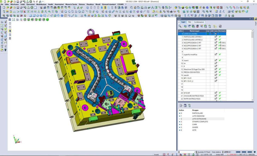Click the save disk icon in the Layer toolbar

[220, 26]
